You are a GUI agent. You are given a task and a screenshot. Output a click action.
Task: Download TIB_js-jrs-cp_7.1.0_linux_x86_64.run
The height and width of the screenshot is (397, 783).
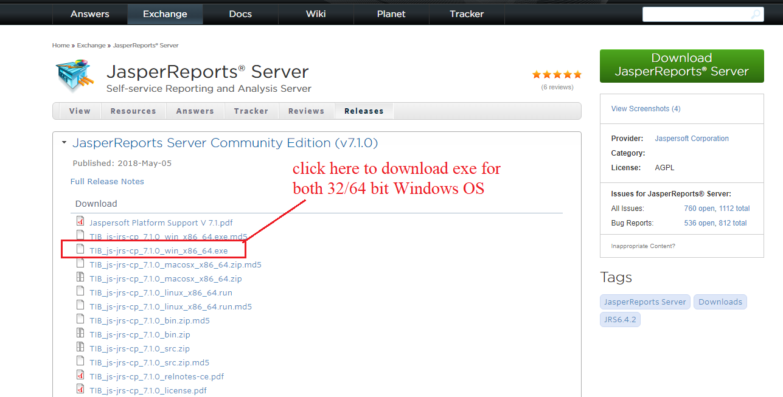tap(161, 292)
